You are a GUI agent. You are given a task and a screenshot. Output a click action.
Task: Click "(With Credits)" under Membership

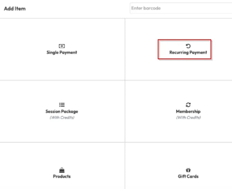(x=188, y=118)
